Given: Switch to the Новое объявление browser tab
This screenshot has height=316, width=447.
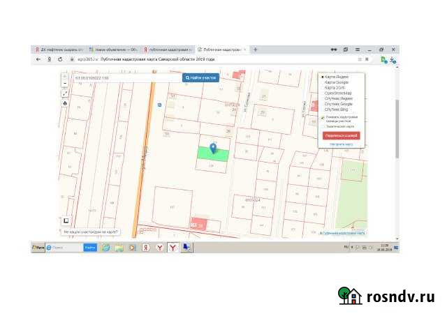Looking at the screenshot, I should (112, 50).
